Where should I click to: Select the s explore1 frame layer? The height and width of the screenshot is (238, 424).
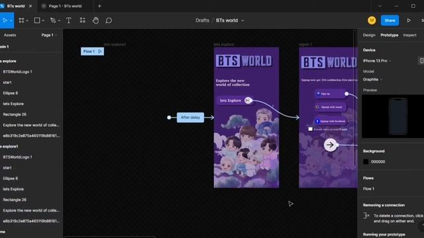[x=9, y=147]
